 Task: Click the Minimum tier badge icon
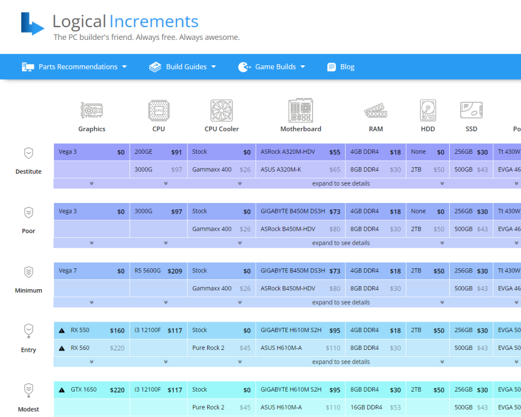click(28, 272)
